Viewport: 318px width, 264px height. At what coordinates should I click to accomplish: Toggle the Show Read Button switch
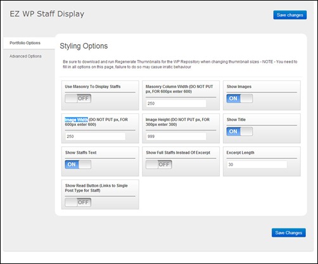pos(78,203)
